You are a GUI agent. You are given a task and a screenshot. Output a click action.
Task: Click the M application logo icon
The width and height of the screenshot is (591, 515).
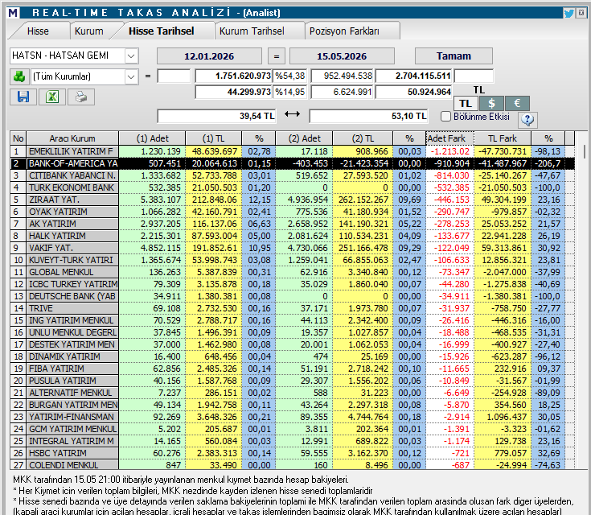click(13, 13)
